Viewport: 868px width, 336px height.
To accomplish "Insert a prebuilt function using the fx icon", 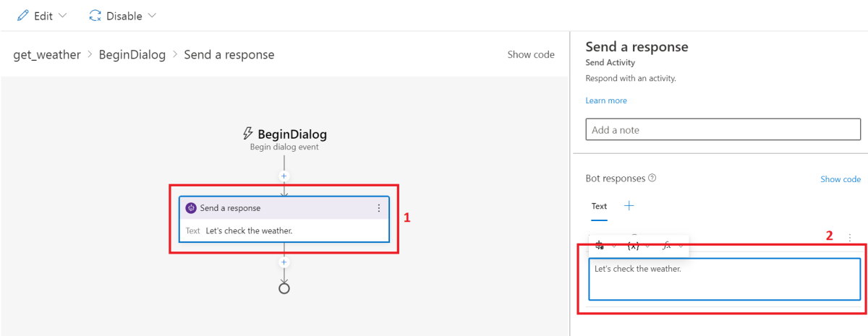I will point(667,246).
